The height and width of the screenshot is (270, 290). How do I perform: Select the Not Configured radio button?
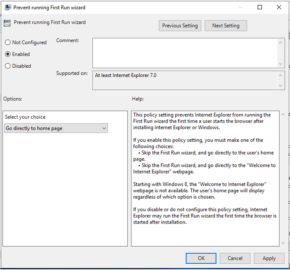[8, 43]
